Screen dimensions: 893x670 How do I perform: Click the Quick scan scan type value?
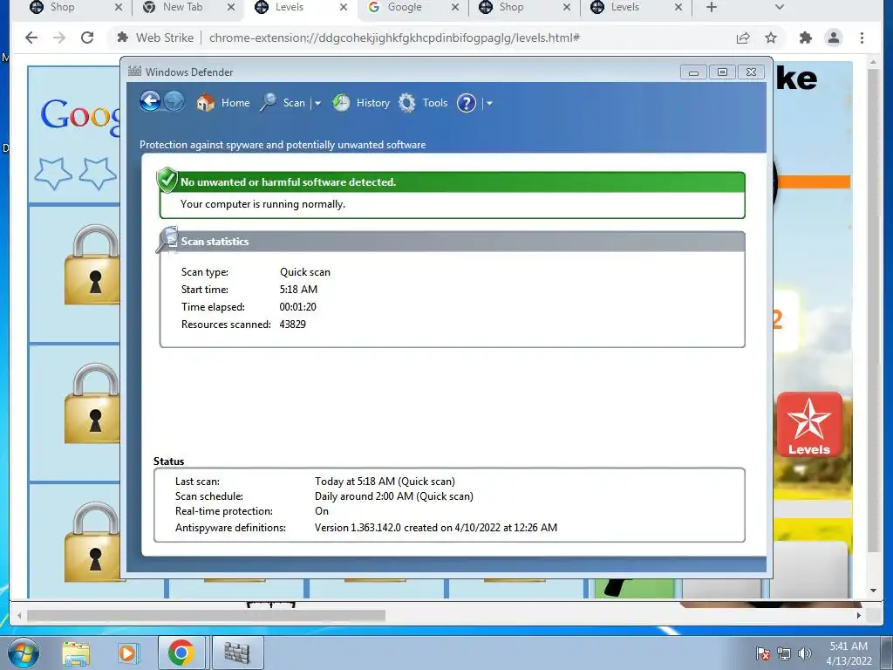click(x=304, y=272)
